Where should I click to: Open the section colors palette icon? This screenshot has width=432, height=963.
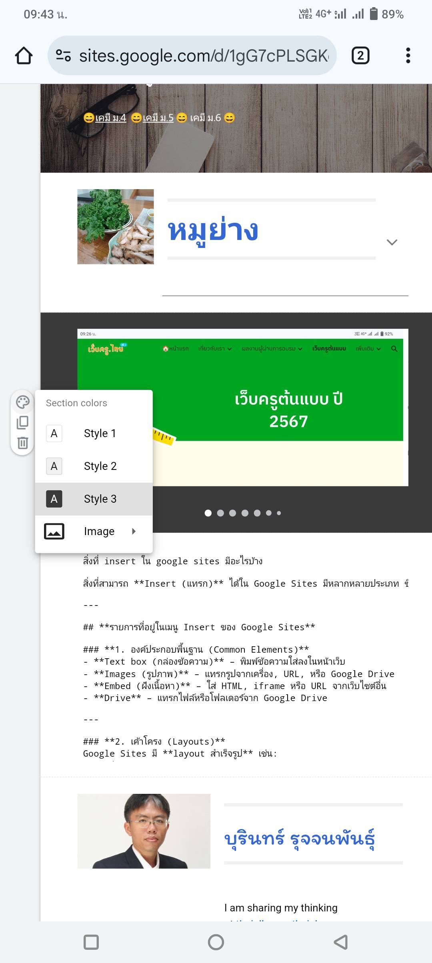23,402
